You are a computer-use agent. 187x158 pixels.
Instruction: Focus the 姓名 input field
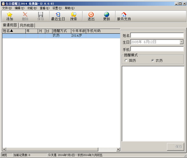click(157, 35)
